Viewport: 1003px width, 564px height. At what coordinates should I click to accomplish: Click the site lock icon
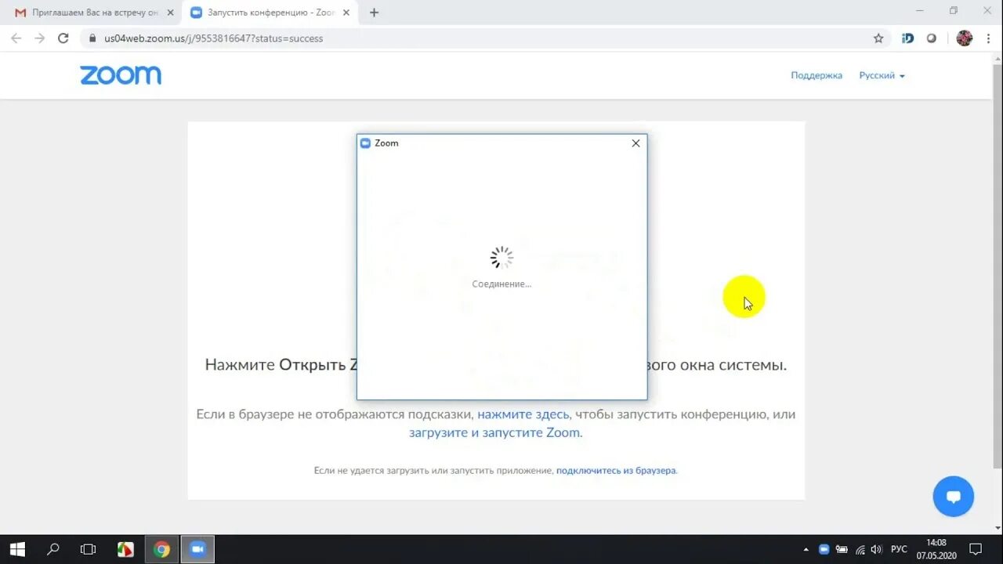[92, 38]
